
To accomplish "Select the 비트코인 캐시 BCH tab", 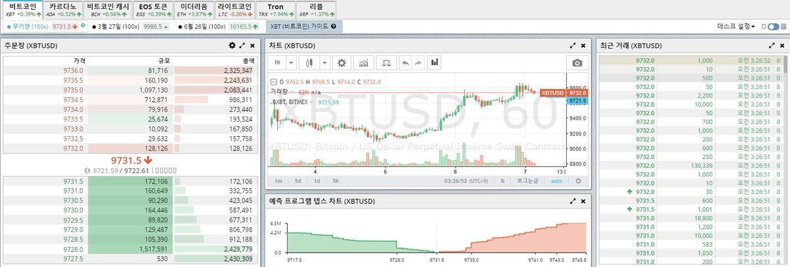I will pyautogui.click(x=108, y=9).
